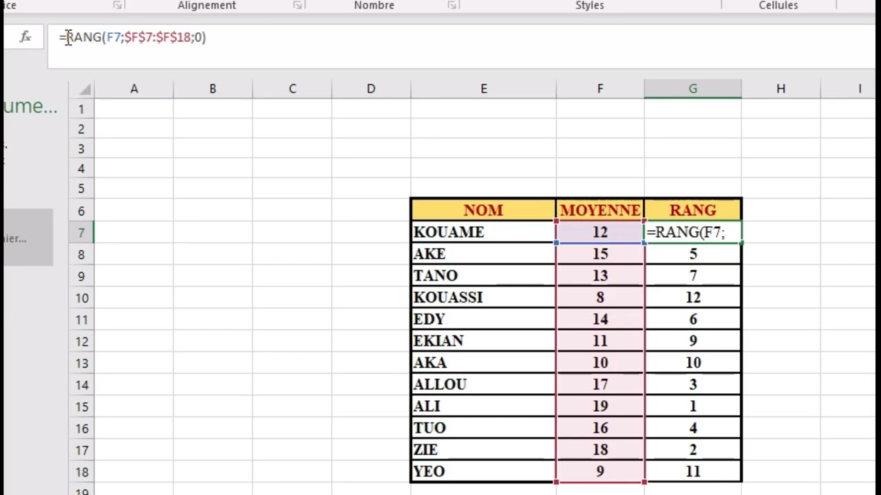
Task: Click ALI's moyenne value 19
Action: pos(600,406)
